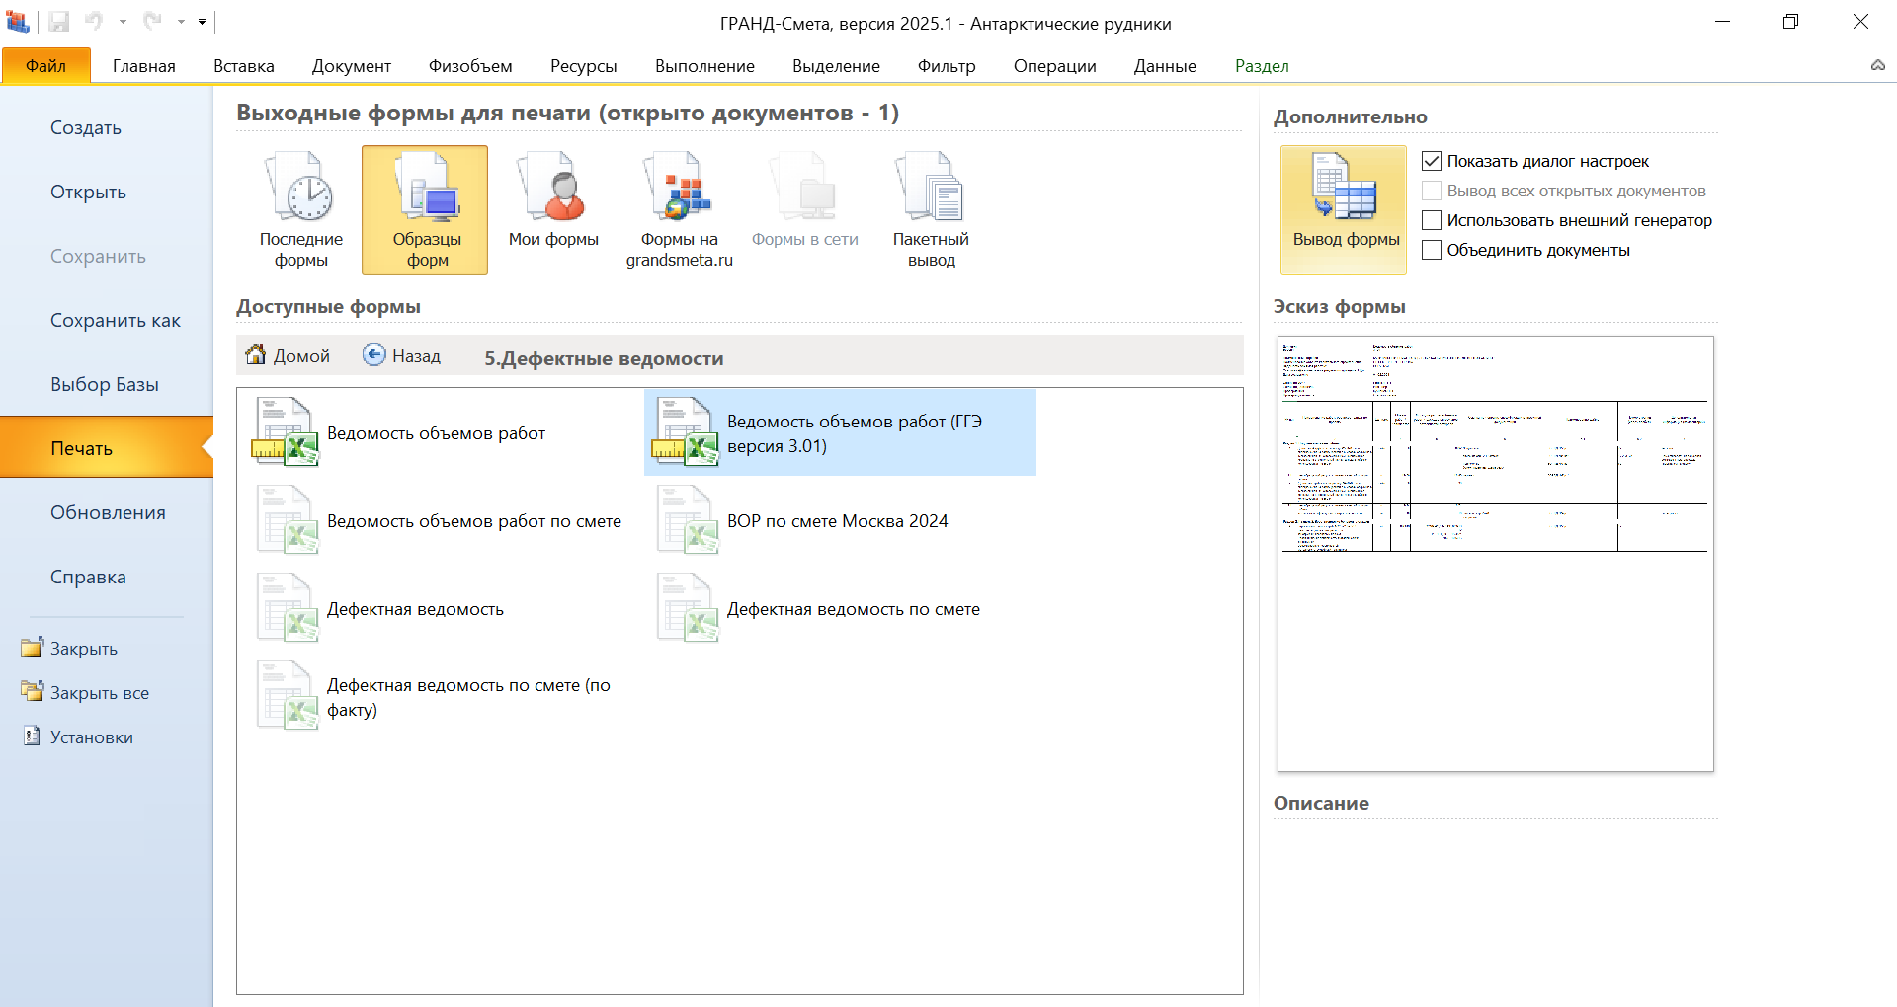Switch to the Выполнение tab
This screenshot has height=1007, width=1897.
coord(704,65)
